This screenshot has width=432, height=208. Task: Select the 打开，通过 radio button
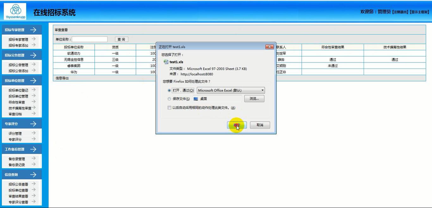(170, 90)
